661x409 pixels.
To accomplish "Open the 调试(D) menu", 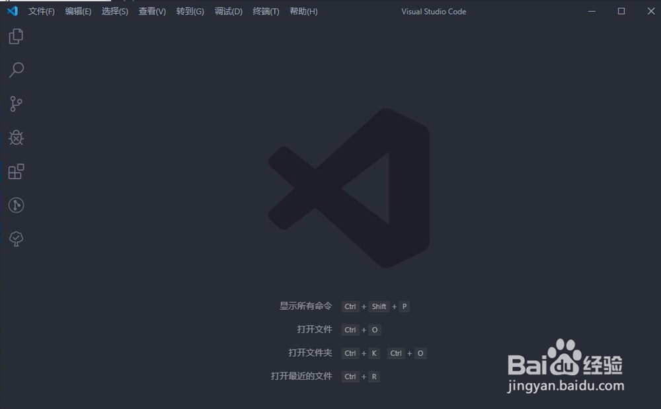I will point(227,11).
